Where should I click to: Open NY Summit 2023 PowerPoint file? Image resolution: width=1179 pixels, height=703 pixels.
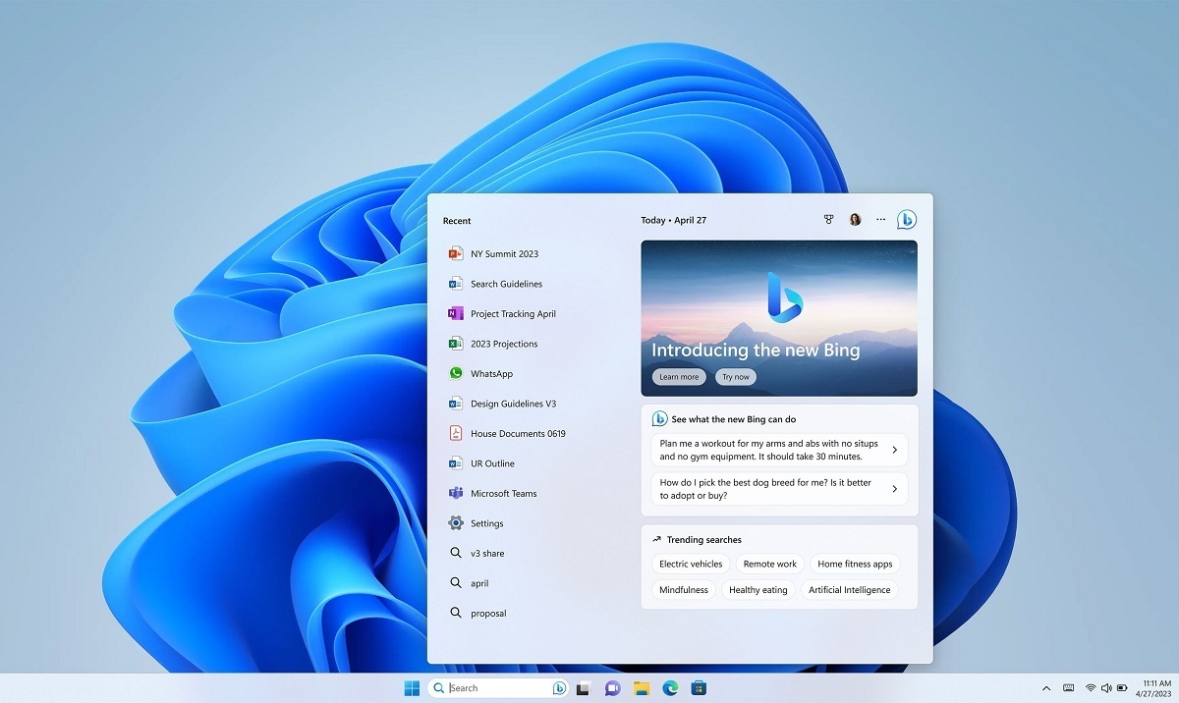point(493,253)
